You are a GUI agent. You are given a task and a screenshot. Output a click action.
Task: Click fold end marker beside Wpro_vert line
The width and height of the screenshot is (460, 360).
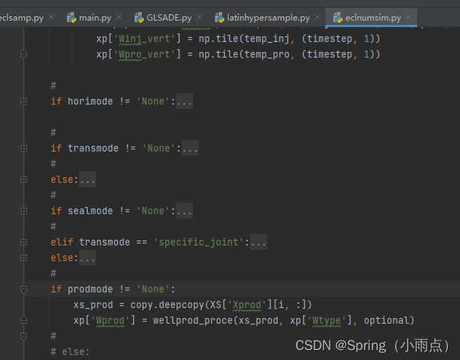[x=24, y=54]
